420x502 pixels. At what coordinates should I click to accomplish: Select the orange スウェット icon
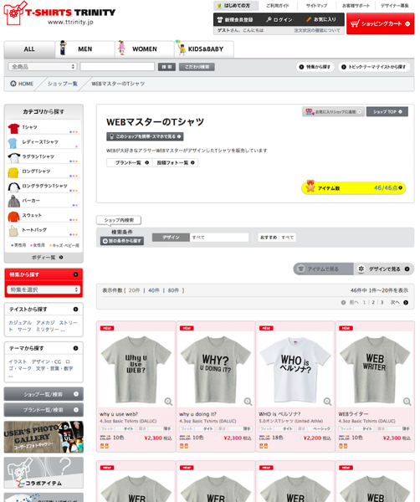[x=13, y=217]
